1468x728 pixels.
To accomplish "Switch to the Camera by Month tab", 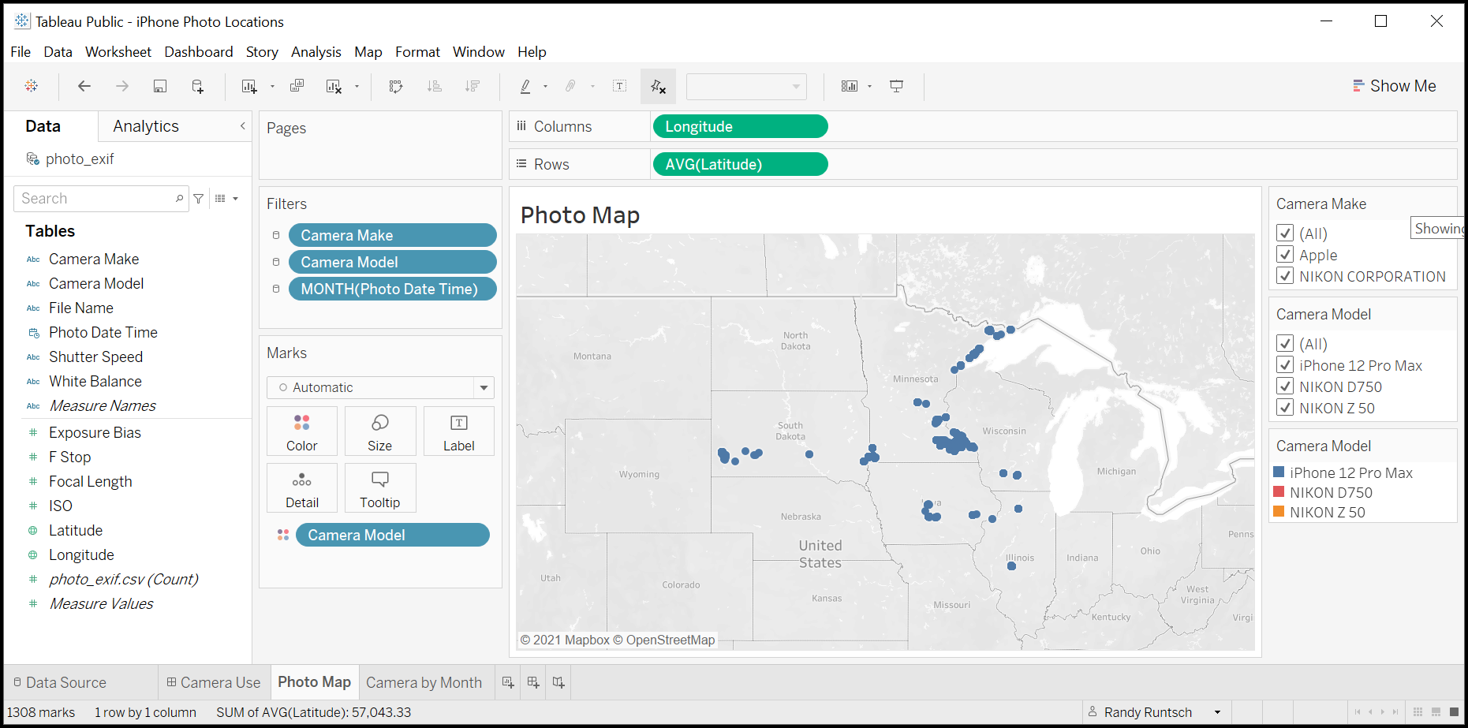I will tap(424, 682).
